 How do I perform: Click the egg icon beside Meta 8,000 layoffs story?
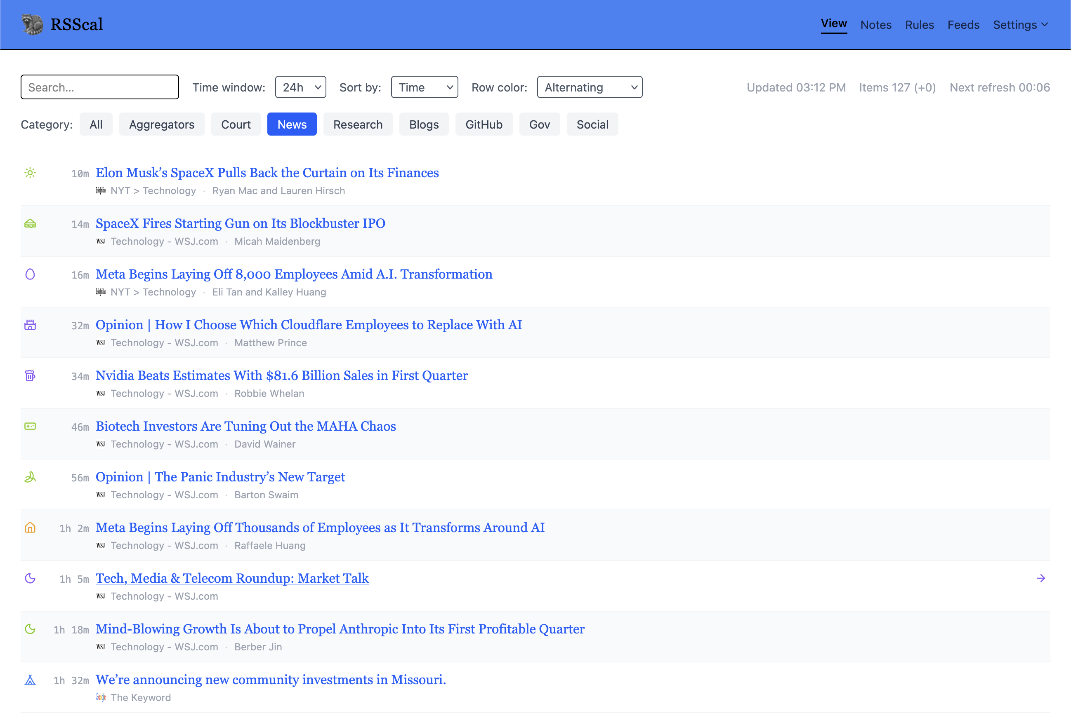pos(30,274)
